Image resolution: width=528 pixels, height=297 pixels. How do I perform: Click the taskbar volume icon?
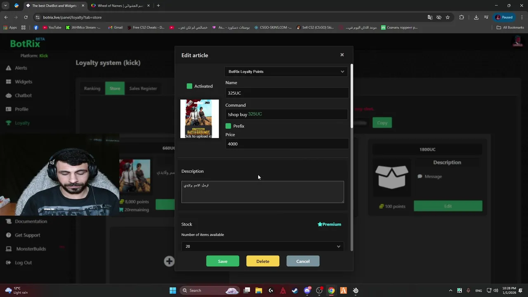click(x=495, y=290)
